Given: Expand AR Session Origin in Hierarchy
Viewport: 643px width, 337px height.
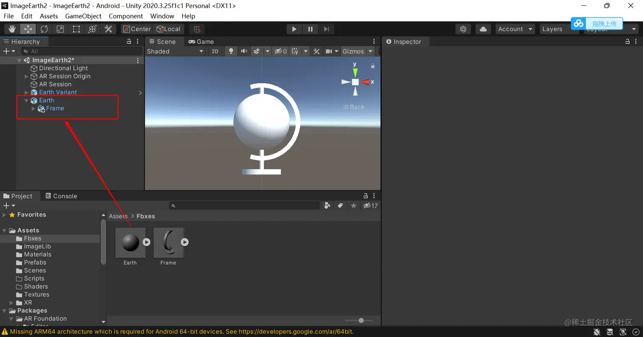Looking at the screenshot, I should coord(26,76).
